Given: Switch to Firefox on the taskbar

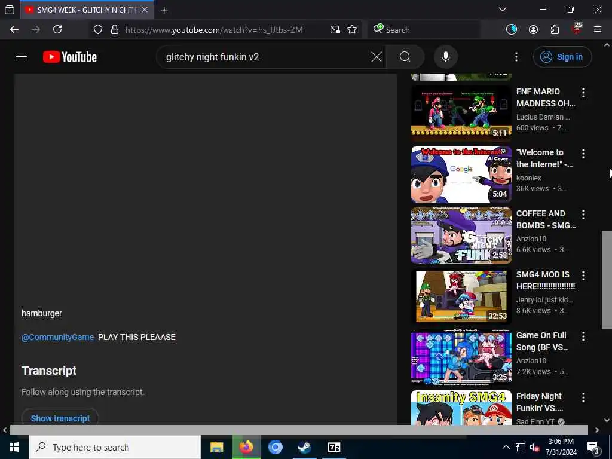Looking at the screenshot, I should pyautogui.click(x=246, y=447).
